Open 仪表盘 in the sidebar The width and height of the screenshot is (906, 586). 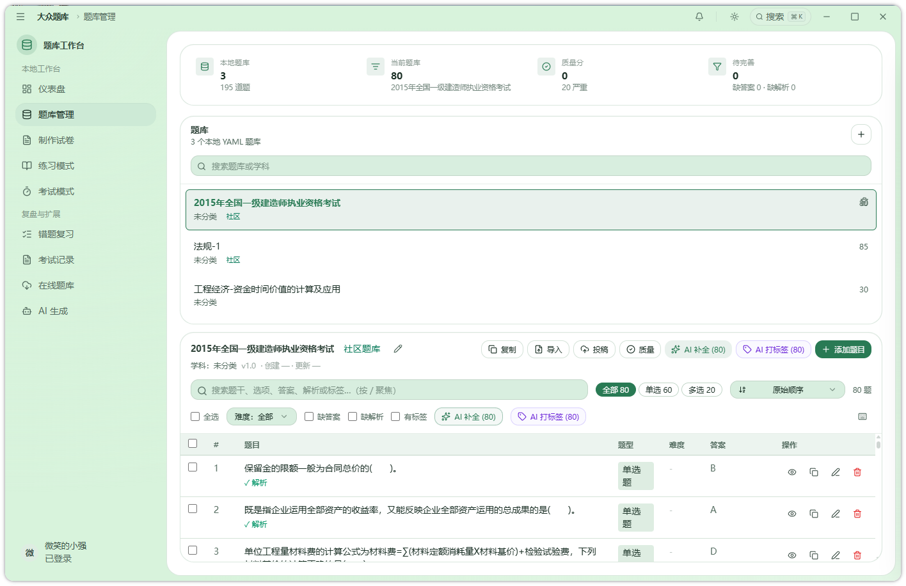(x=86, y=89)
